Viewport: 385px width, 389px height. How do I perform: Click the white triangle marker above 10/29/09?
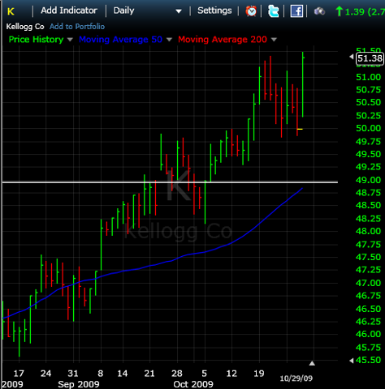(x=312, y=363)
